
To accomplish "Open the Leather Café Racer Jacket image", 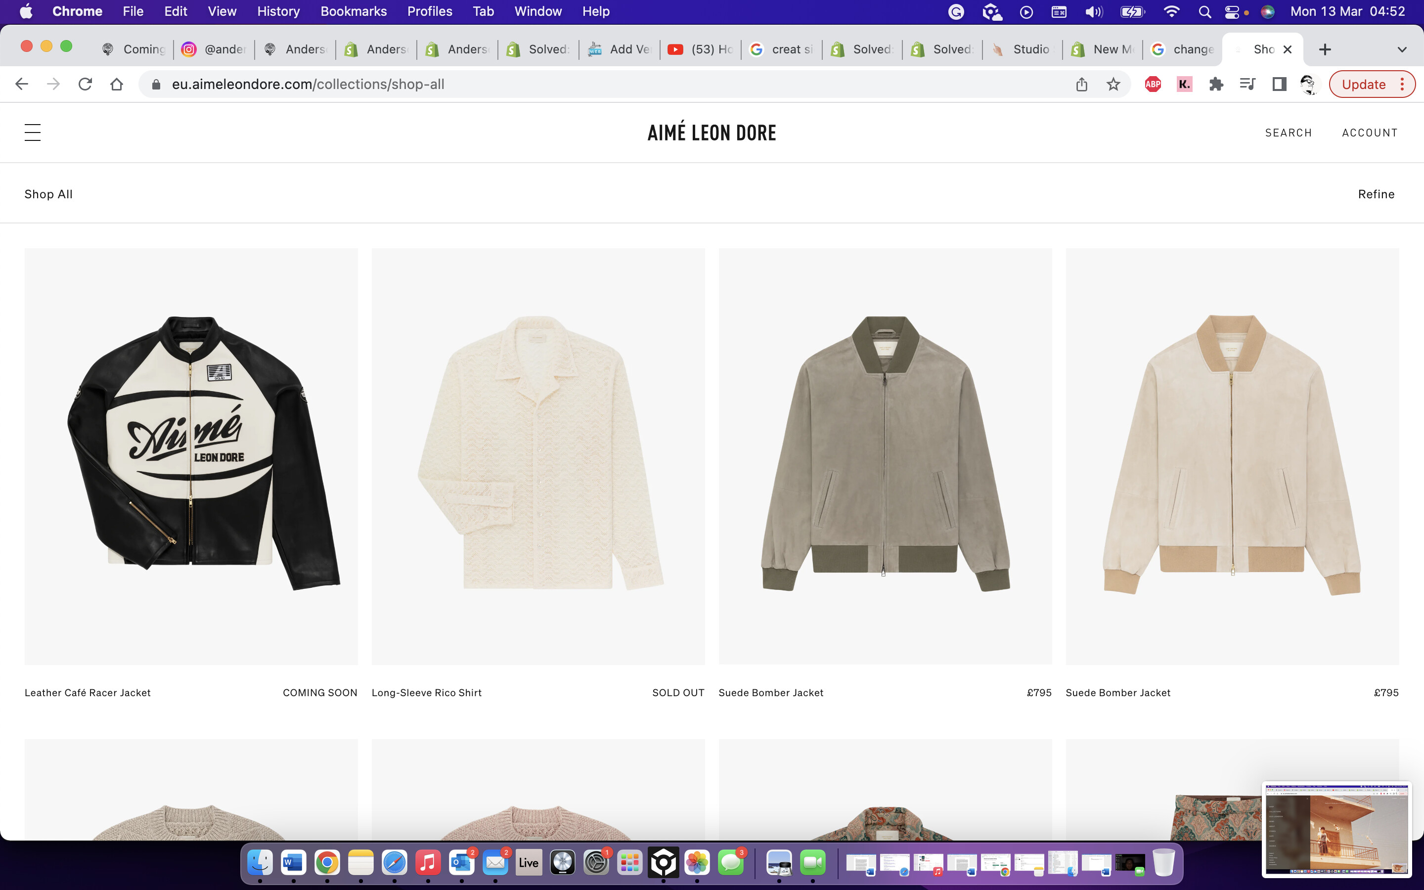I will click(x=191, y=456).
